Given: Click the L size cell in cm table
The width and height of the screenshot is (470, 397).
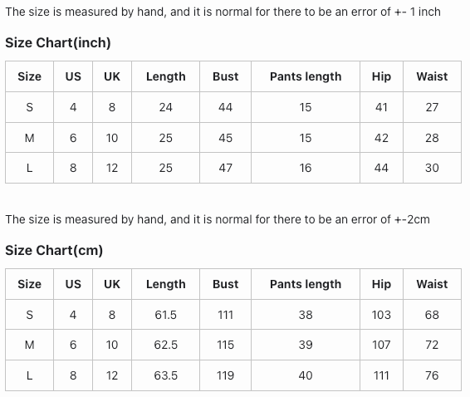Looking at the screenshot, I should 29,375.
